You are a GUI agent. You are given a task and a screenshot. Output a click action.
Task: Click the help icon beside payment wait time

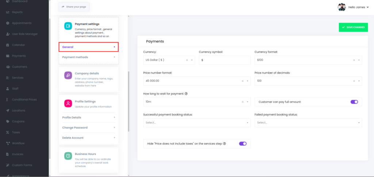[186, 94]
